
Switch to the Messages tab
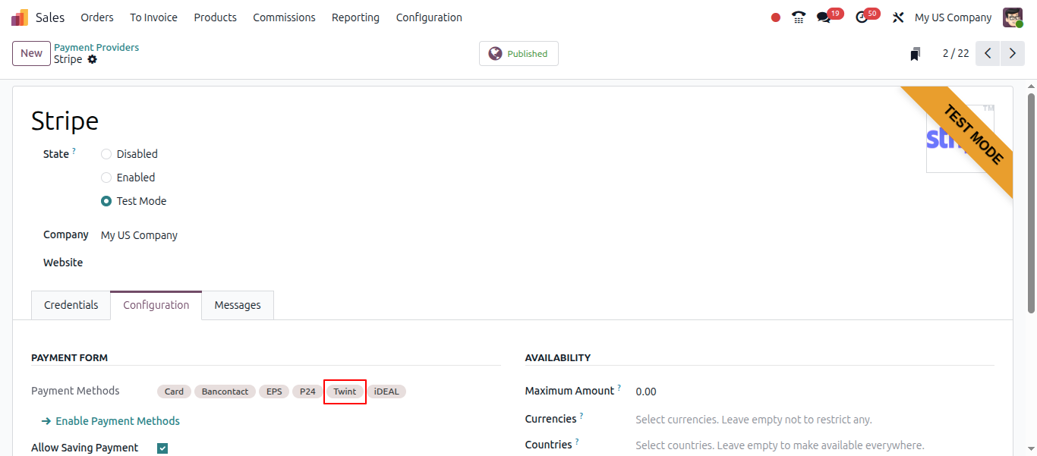point(238,305)
